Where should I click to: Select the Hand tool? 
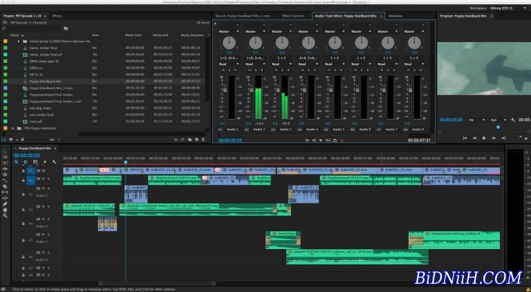(5, 210)
